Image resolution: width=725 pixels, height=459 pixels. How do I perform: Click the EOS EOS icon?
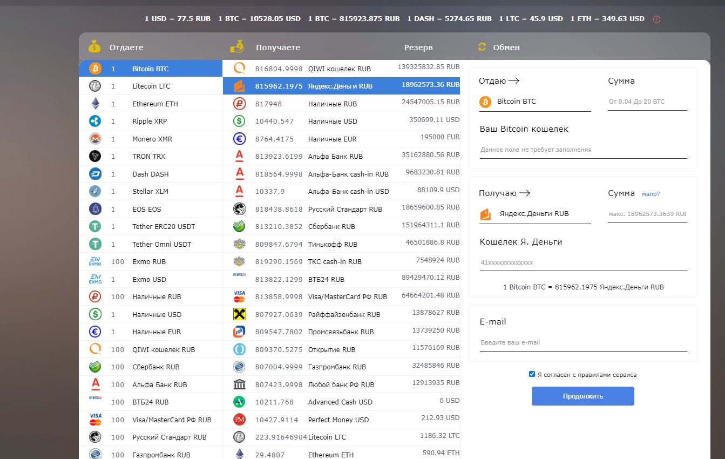pyautogui.click(x=95, y=209)
